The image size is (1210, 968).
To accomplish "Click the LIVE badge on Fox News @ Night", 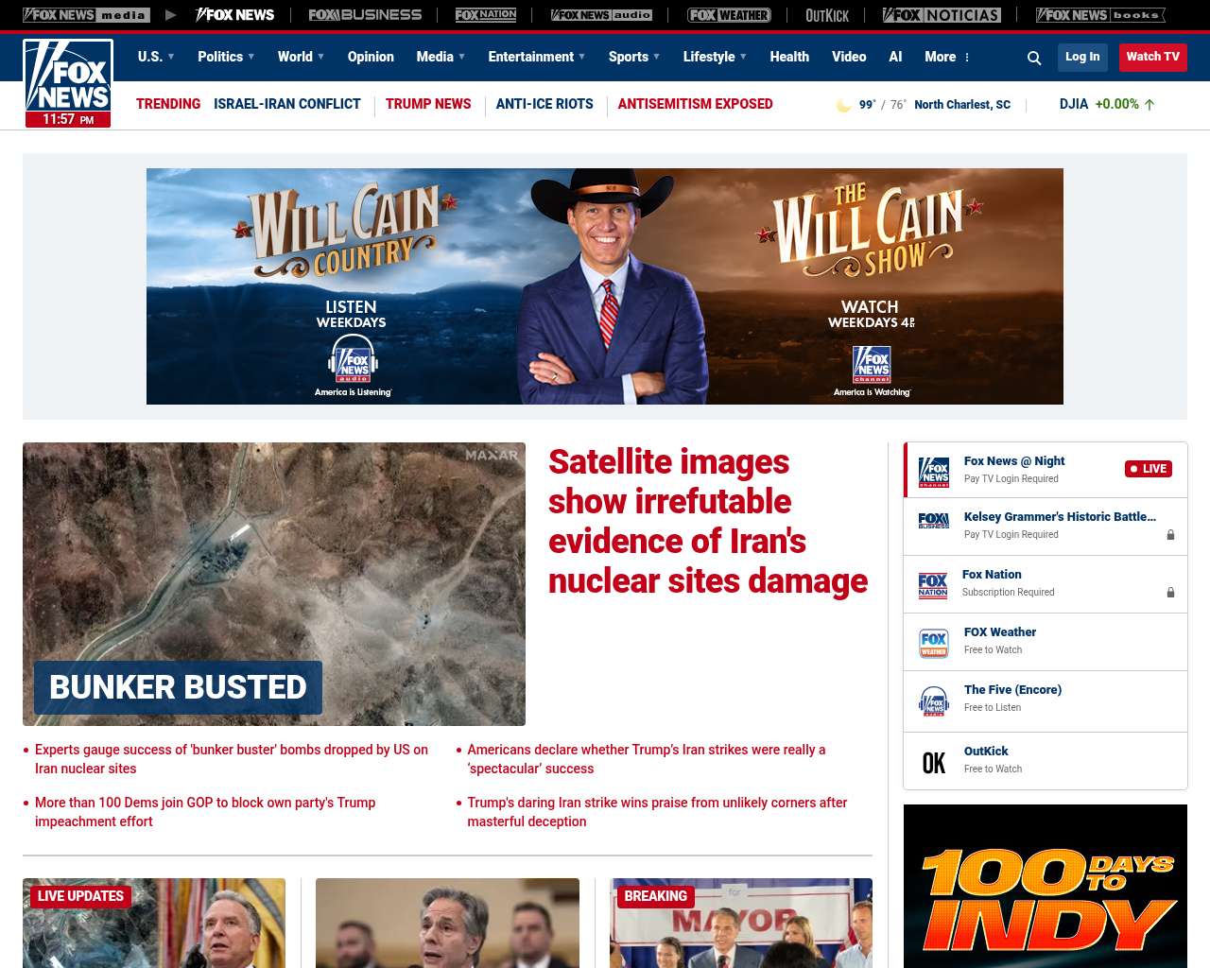I will pyautogui.click(x=1149, y=469).
